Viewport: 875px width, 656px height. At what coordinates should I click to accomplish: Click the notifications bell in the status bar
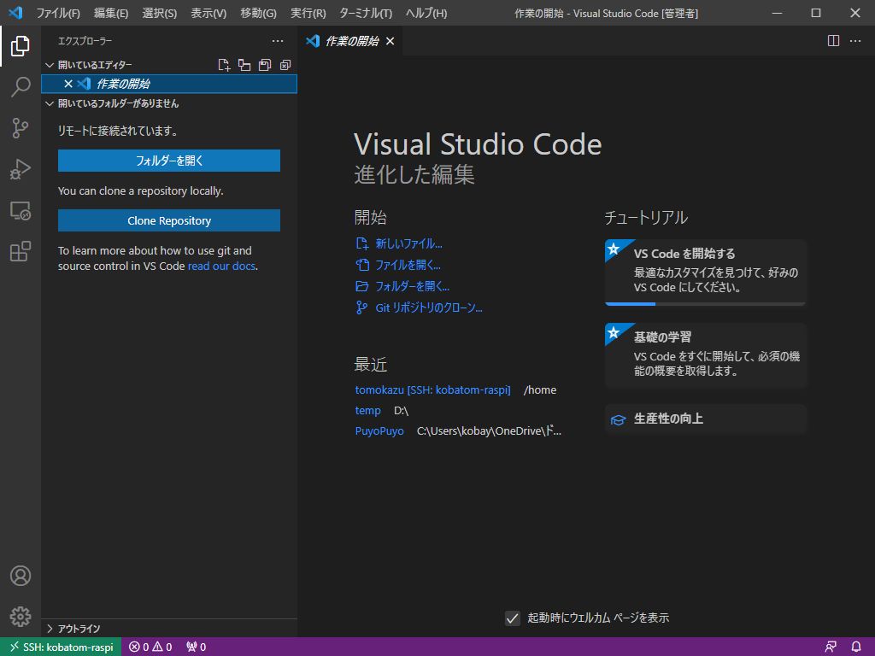coord(856,647)
